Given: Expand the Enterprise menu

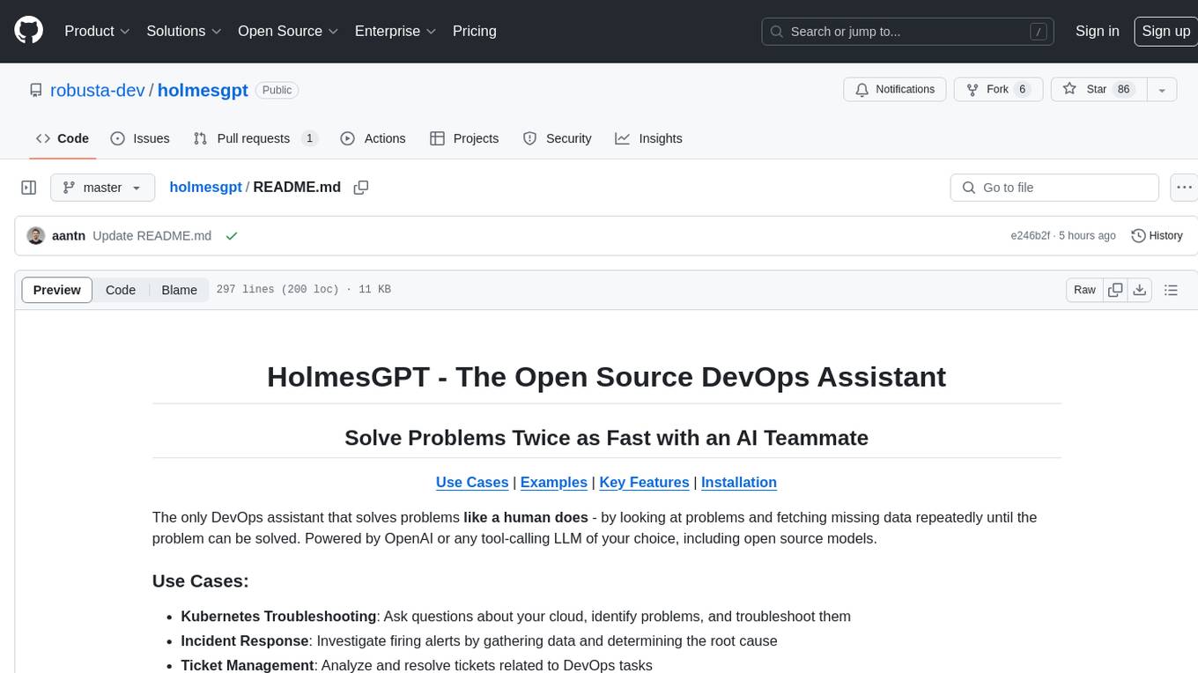Looking at the screenshot, I should pos(396,31).
